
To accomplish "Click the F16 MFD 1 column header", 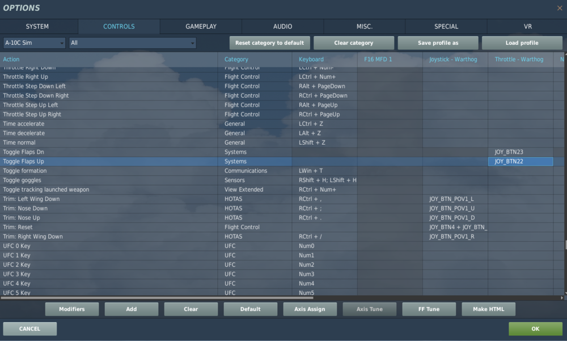I will point(390,59).
